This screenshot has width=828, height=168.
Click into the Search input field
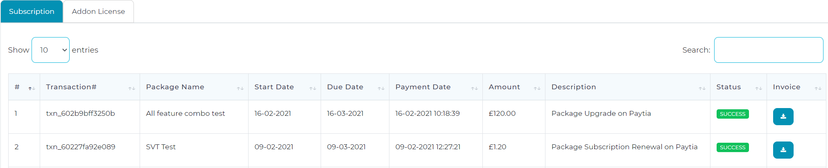(769, 50)
